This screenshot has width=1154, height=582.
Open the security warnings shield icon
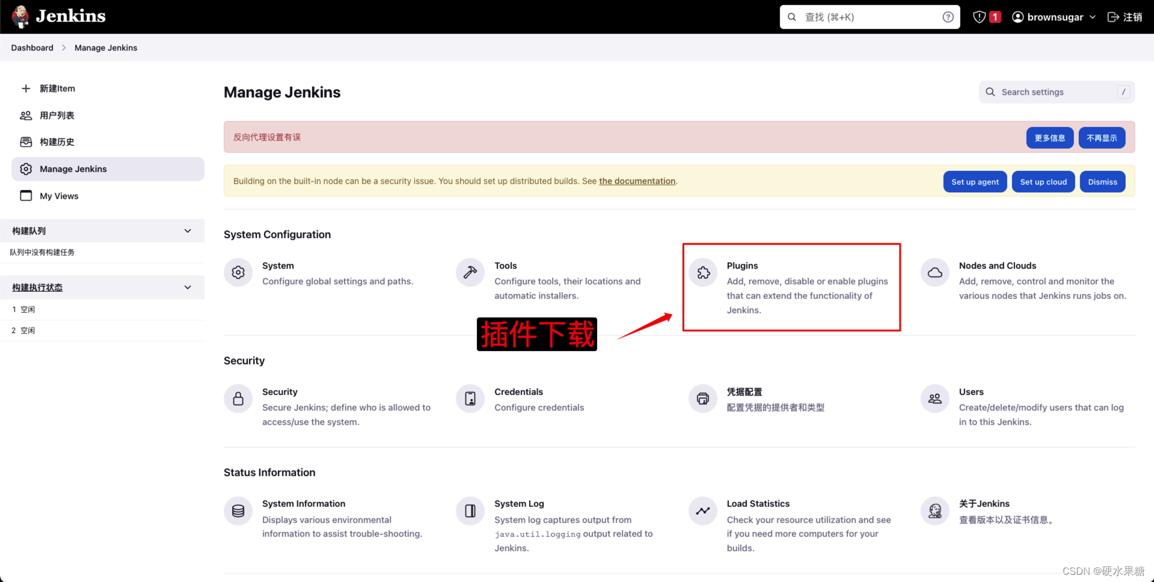[x=979, y=17]
